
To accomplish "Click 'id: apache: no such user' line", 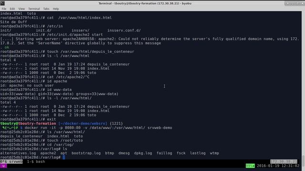I will [x=27, y=85].
